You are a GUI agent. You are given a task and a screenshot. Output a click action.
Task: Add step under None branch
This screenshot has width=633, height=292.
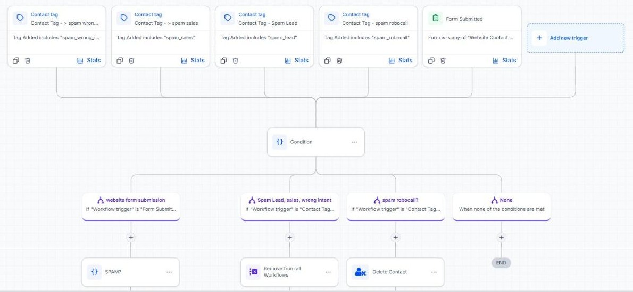(502, 238)
